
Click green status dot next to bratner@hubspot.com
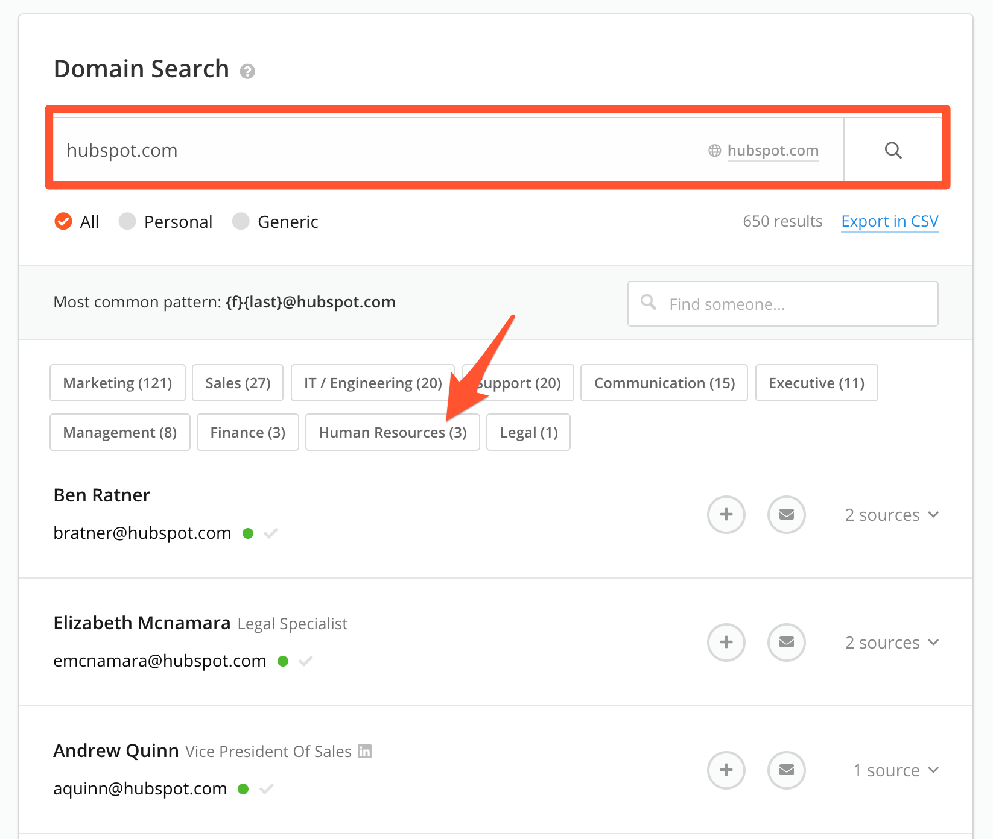[x=248, y=533]
